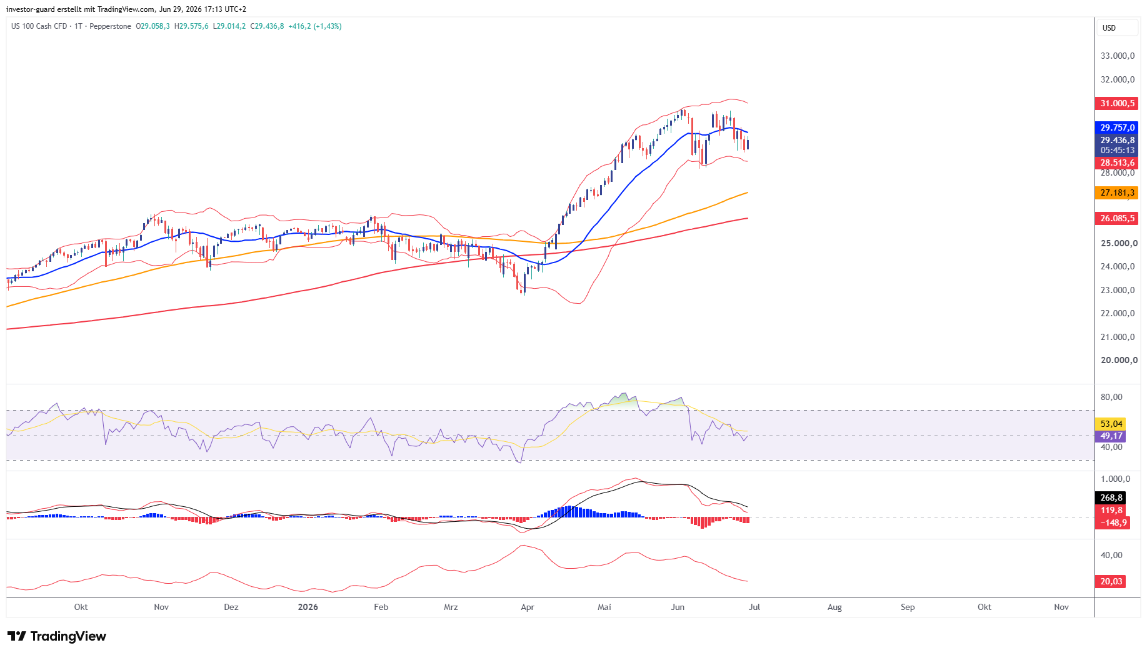Click the ADX value 20,03 label
Image resolution: width=1147 pixels, height=655 pixels.
[1111, 581]
